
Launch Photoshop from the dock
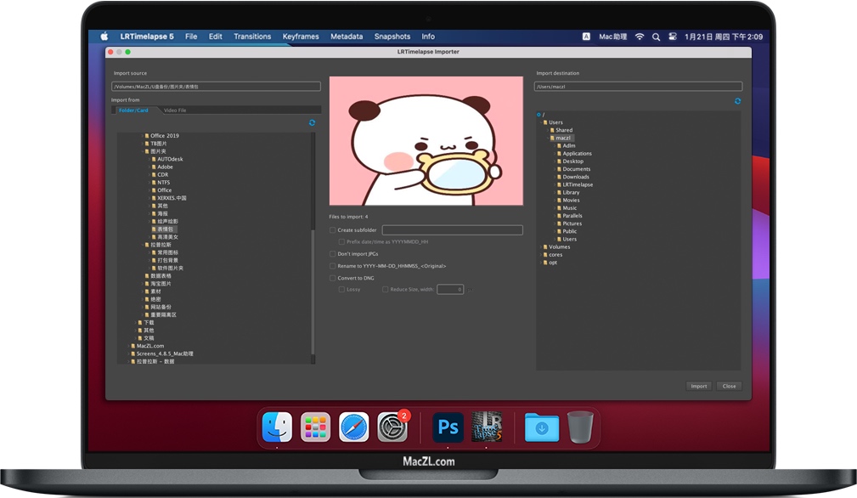pos(448,427)
